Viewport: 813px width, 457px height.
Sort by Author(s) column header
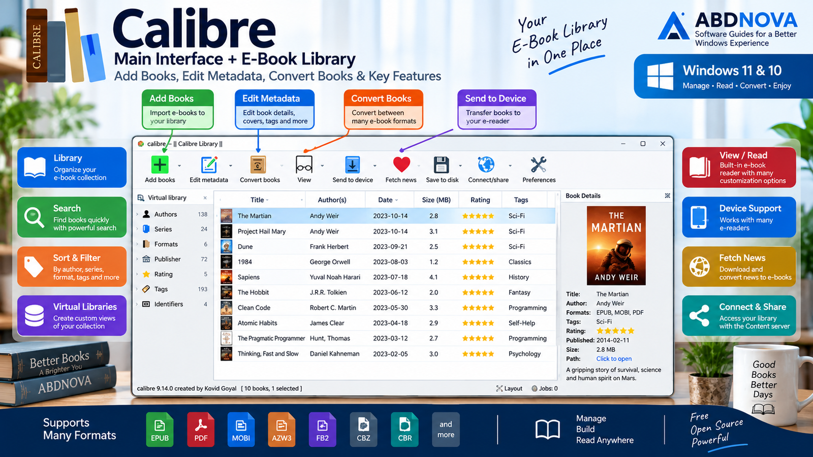point(332,200)
